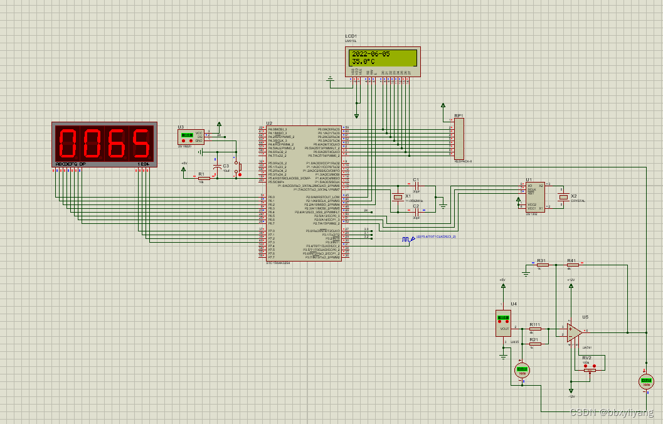Screen dimensions: 663x424
Task: Click the ABCDEFG DP pin label
Action: click(71, 164)
